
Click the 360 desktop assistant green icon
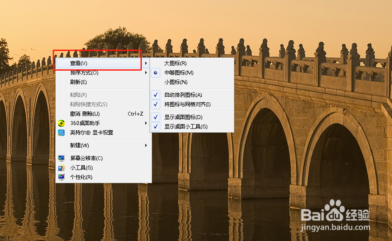(x=61, y=123)
